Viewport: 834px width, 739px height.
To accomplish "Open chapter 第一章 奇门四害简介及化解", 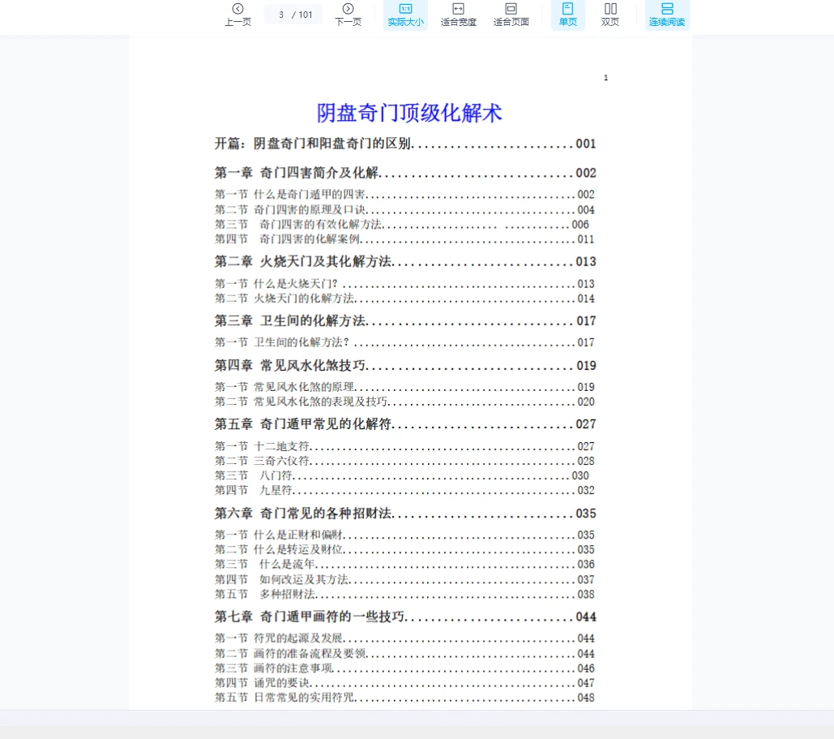I will 404,173.
